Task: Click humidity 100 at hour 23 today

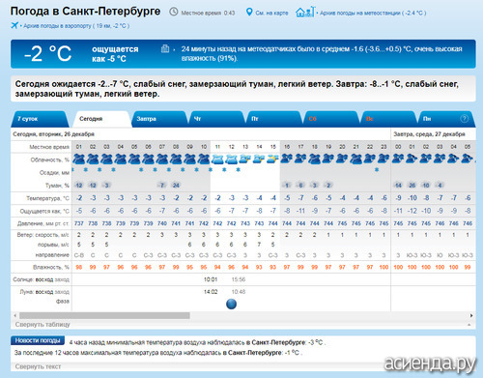Action: (x=384, y=267)
